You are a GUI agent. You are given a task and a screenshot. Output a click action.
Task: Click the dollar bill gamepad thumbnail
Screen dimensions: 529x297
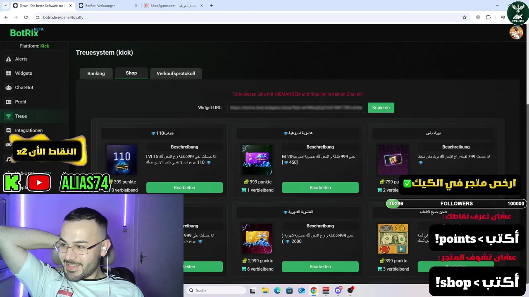tap(393, 239)
